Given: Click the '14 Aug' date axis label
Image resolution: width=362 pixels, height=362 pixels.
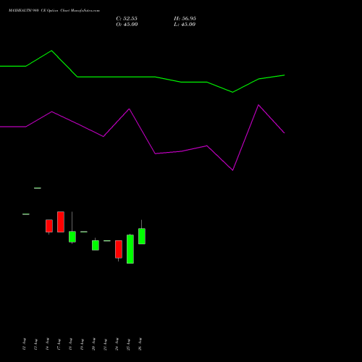Looking at the screenshot, I should pyautogui.click(x=47, y=344).
